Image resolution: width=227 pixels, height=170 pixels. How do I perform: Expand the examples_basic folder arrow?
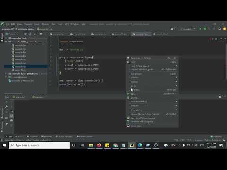(x=6, y=38)
